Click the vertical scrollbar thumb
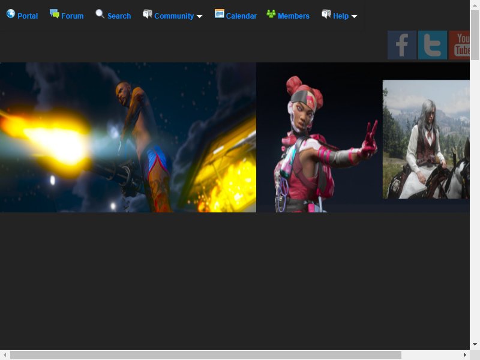This screenshot has width=480, height=360. (x=475, y=35)
